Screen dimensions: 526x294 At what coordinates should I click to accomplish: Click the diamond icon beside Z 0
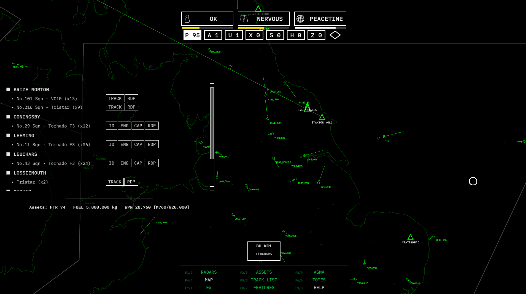(335, 35)
